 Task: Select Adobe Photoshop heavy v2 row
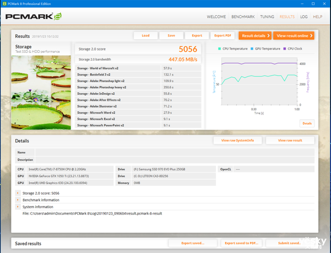coord(138,87)
